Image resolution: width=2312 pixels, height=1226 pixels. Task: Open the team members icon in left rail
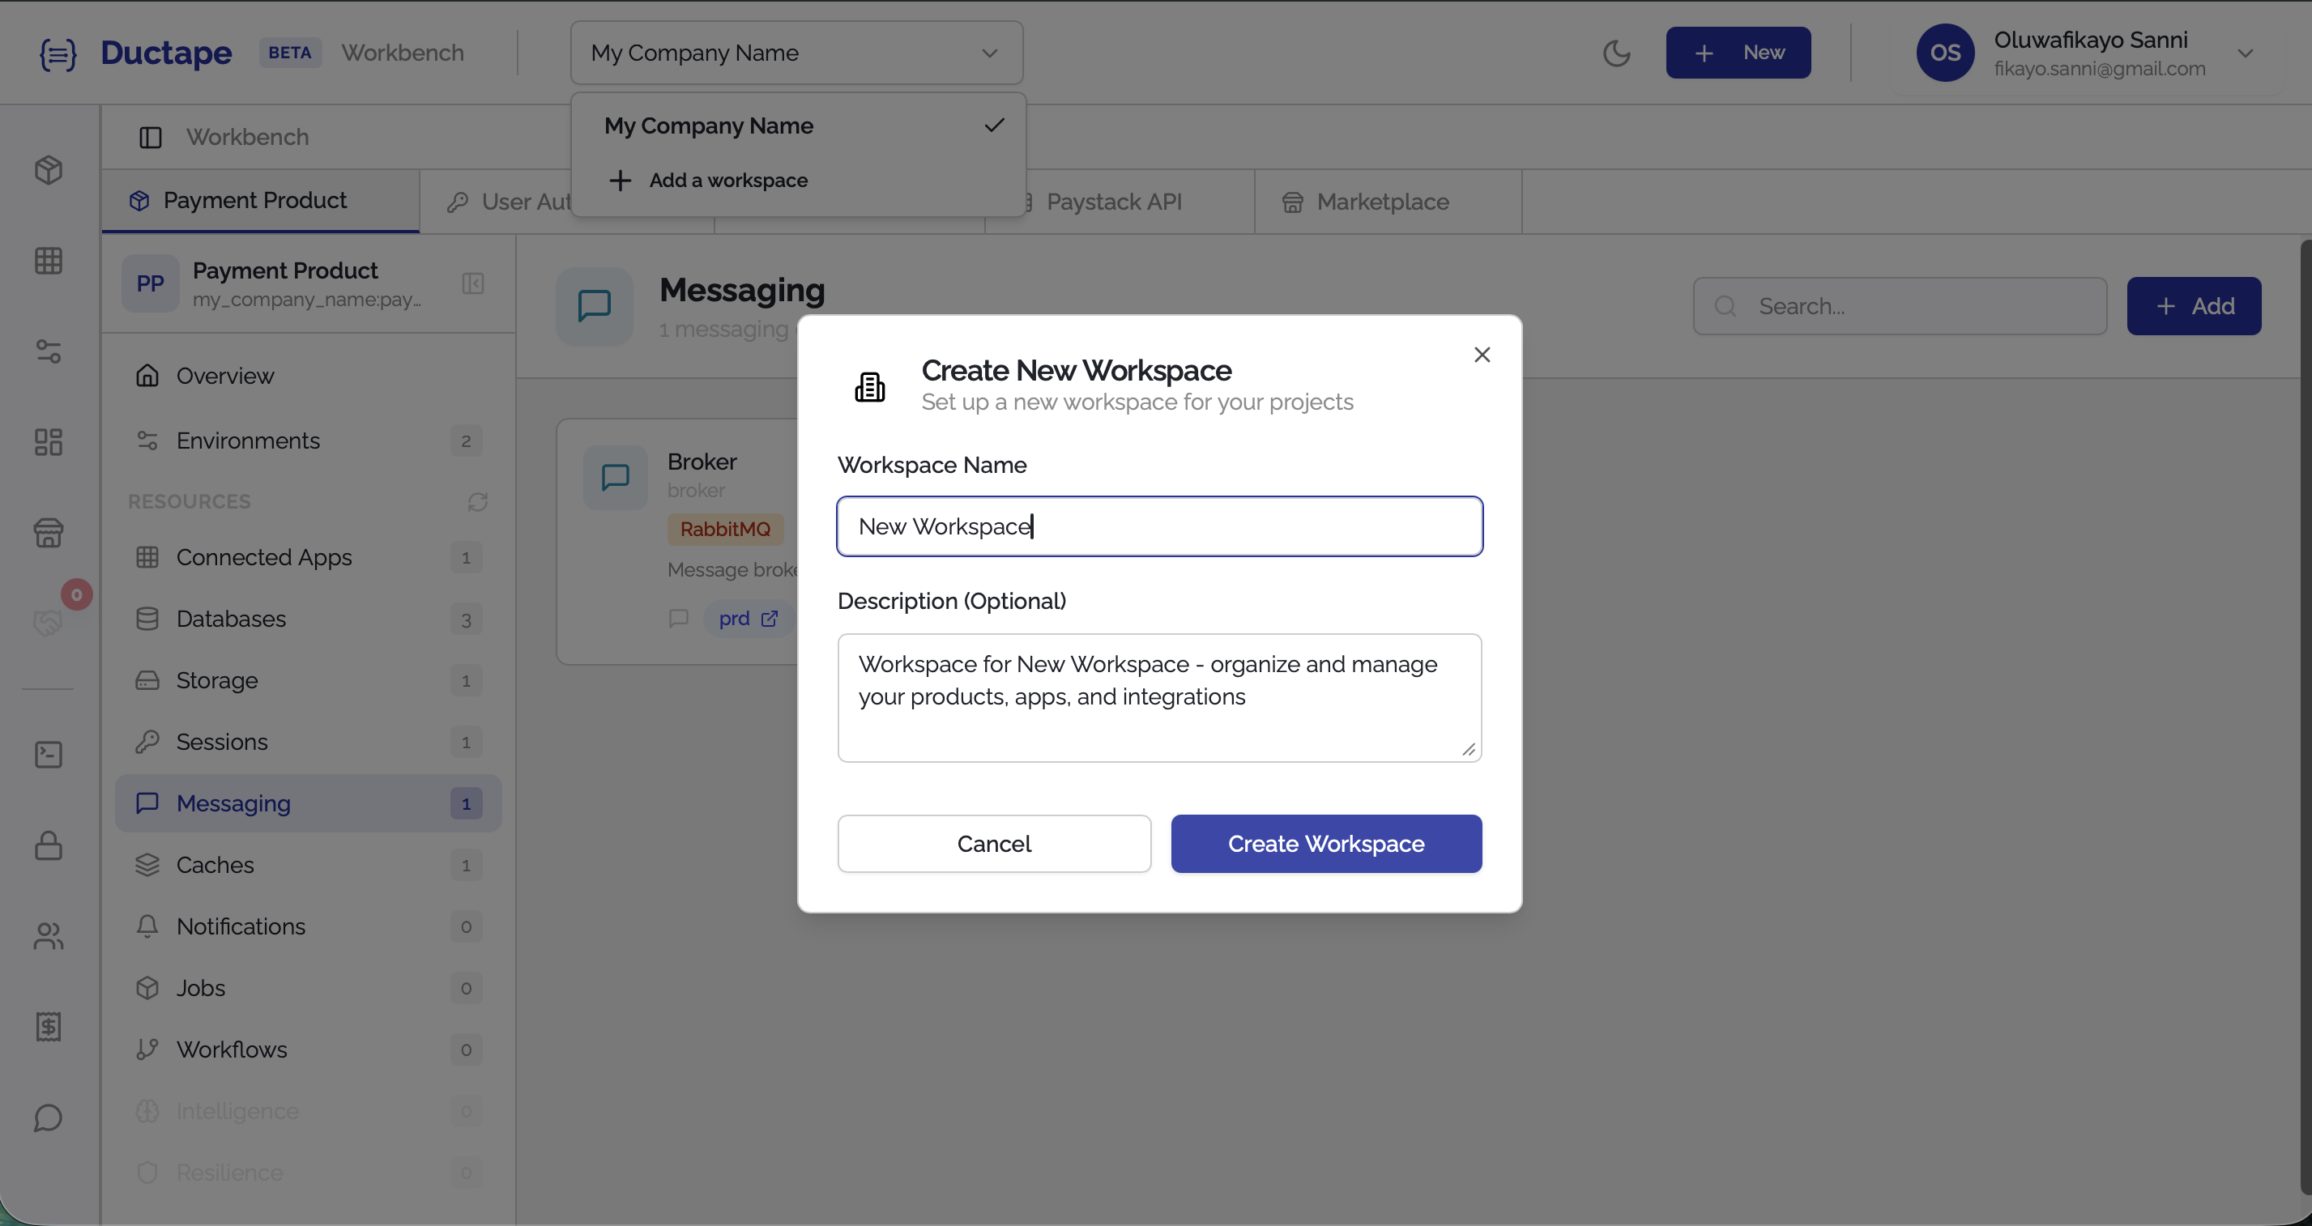49,936
